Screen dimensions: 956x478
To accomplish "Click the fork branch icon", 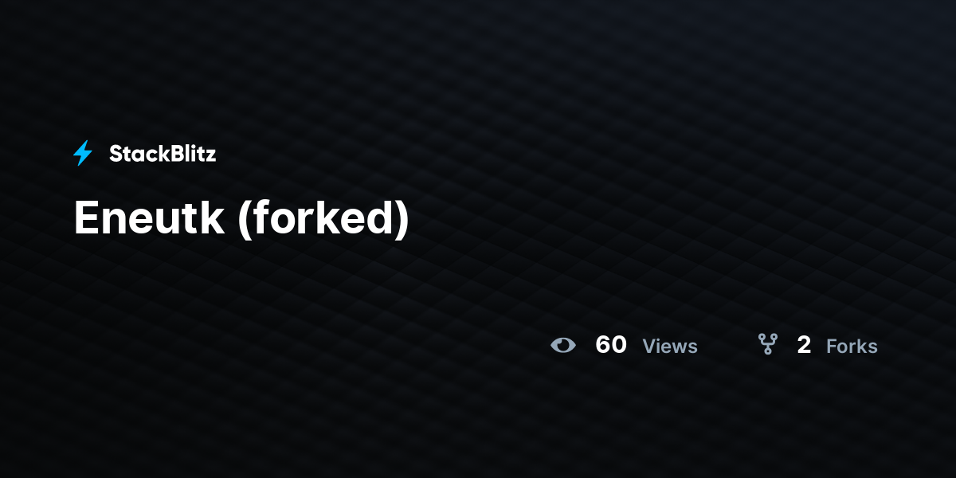I will pos(767,344).
